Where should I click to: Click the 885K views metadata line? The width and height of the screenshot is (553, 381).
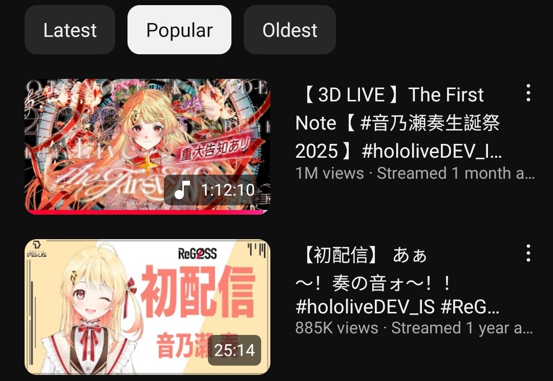[414, 328]
